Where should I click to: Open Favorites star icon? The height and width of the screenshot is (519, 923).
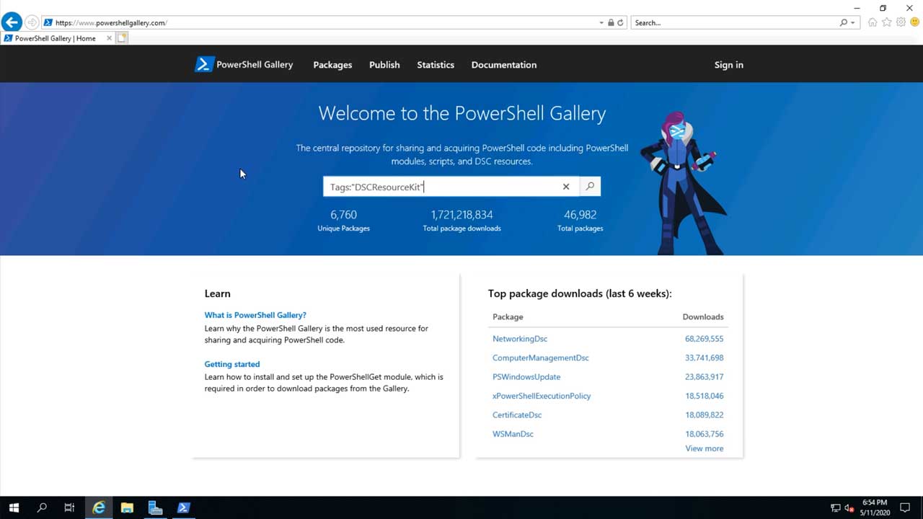pos(887,23)
